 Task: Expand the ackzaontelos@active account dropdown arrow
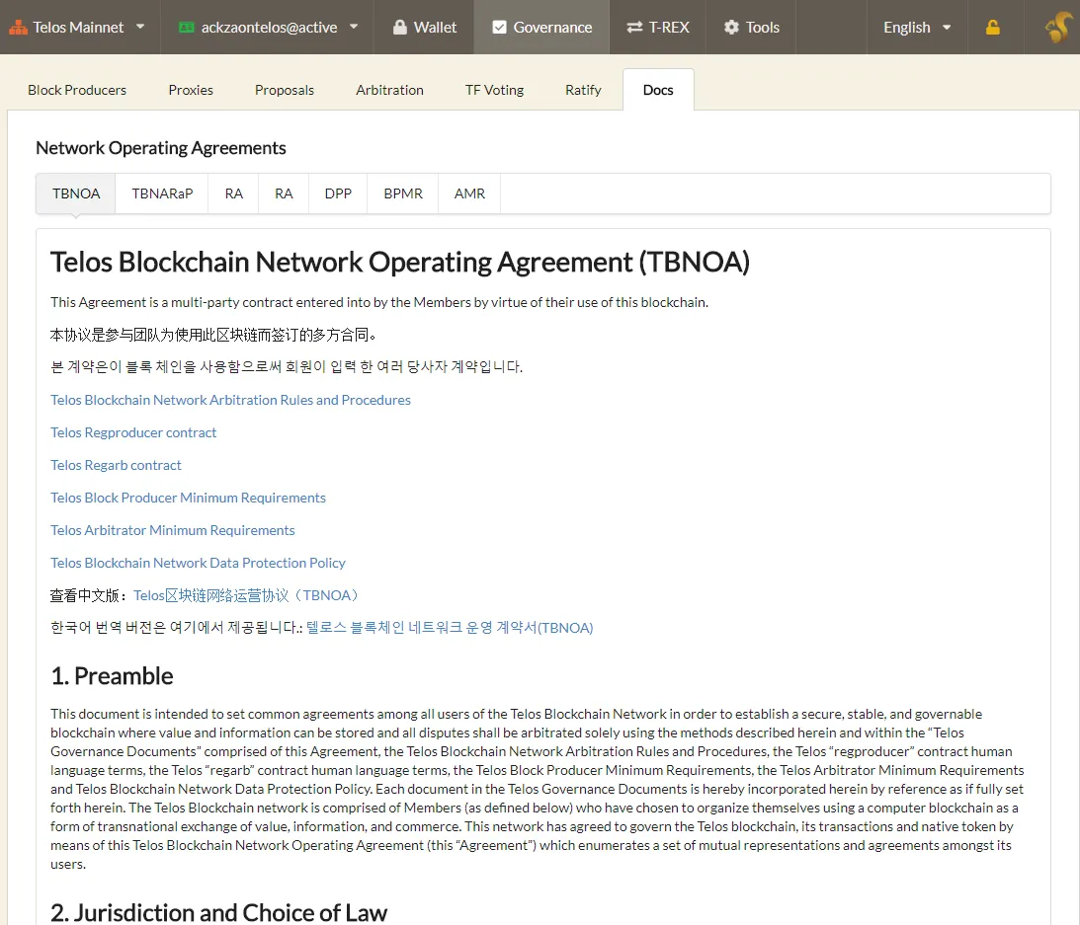(354, 27)
